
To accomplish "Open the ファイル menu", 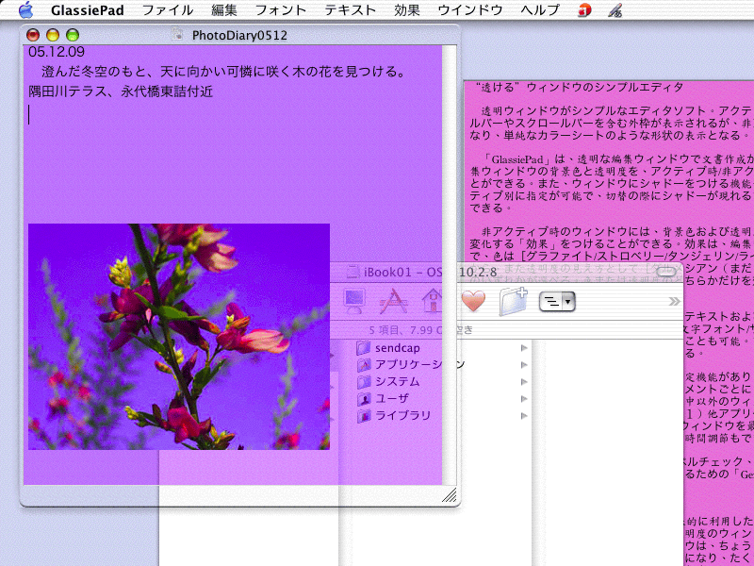I will tap(168, 10).
